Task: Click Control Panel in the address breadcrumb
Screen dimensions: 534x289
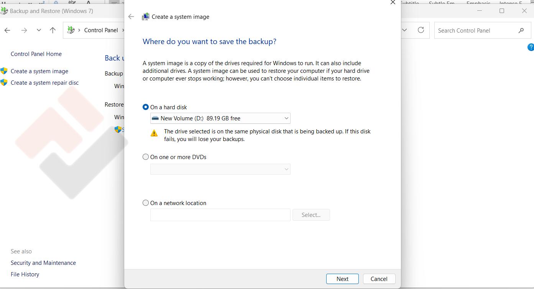Action: click(x=101, y=30)
